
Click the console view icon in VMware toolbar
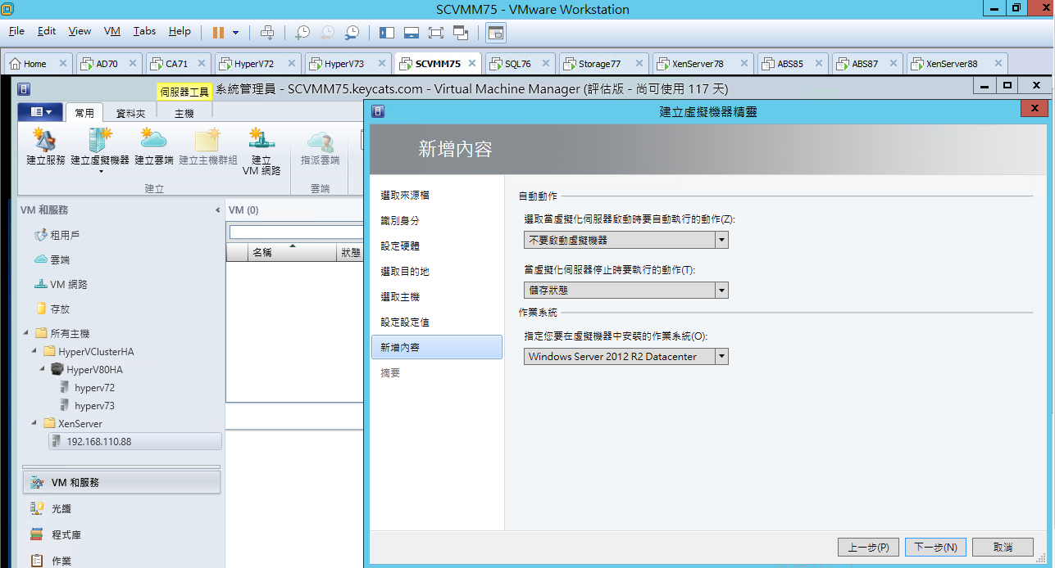pyautogui.click(x=496, y=32)
